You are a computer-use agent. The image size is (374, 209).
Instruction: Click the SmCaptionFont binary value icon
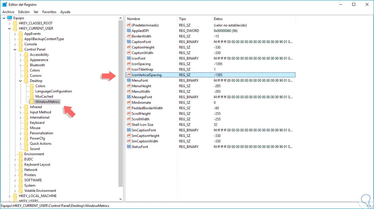pyautogui.click(x=129, y=130)
